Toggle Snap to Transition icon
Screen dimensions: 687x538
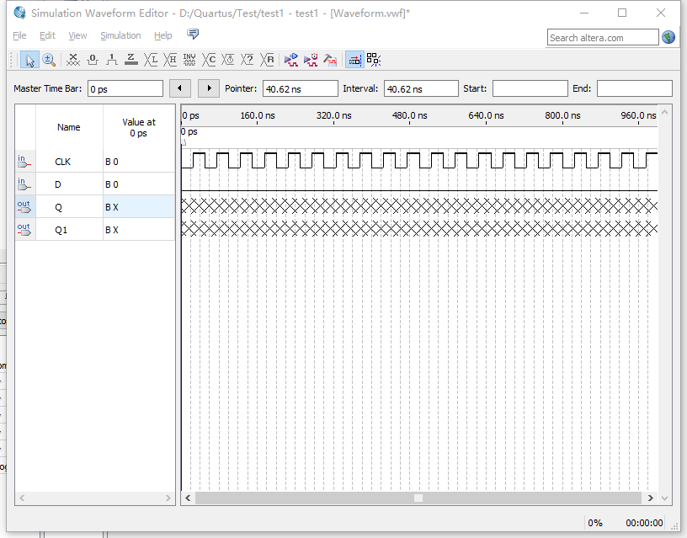[374, 60]
